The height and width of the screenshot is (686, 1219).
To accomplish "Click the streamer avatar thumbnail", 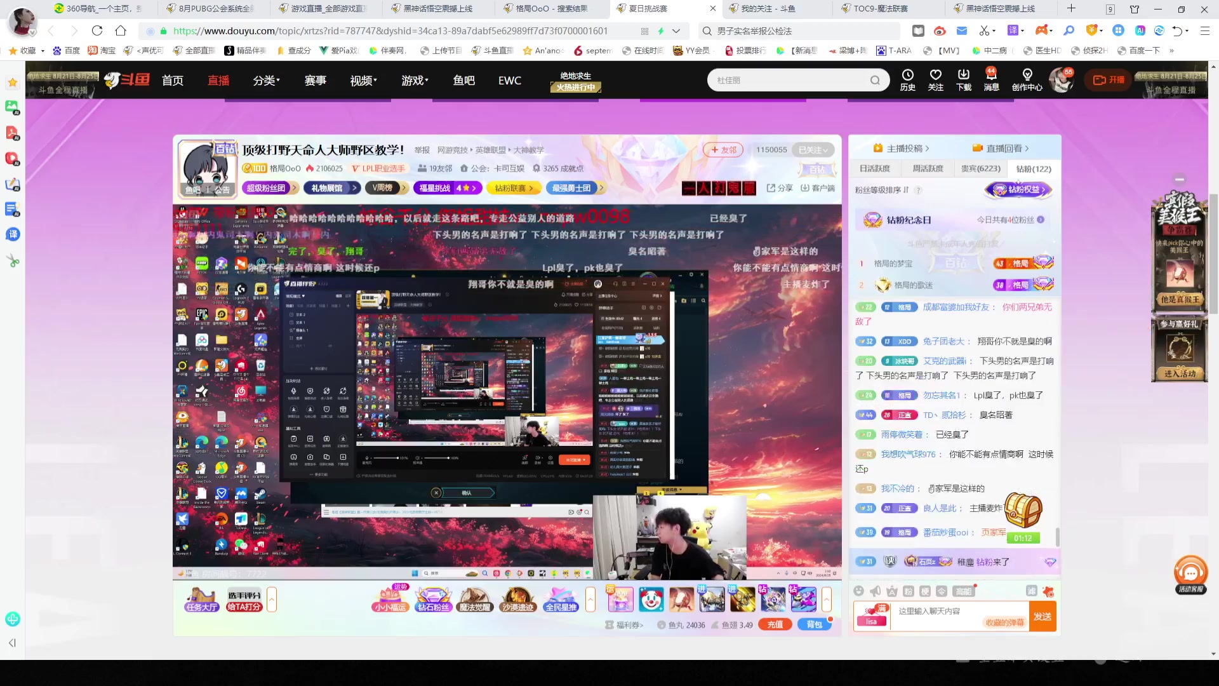I will (x=206, y=169).
